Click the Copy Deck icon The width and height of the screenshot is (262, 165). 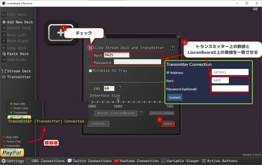[x=4, y=48]
